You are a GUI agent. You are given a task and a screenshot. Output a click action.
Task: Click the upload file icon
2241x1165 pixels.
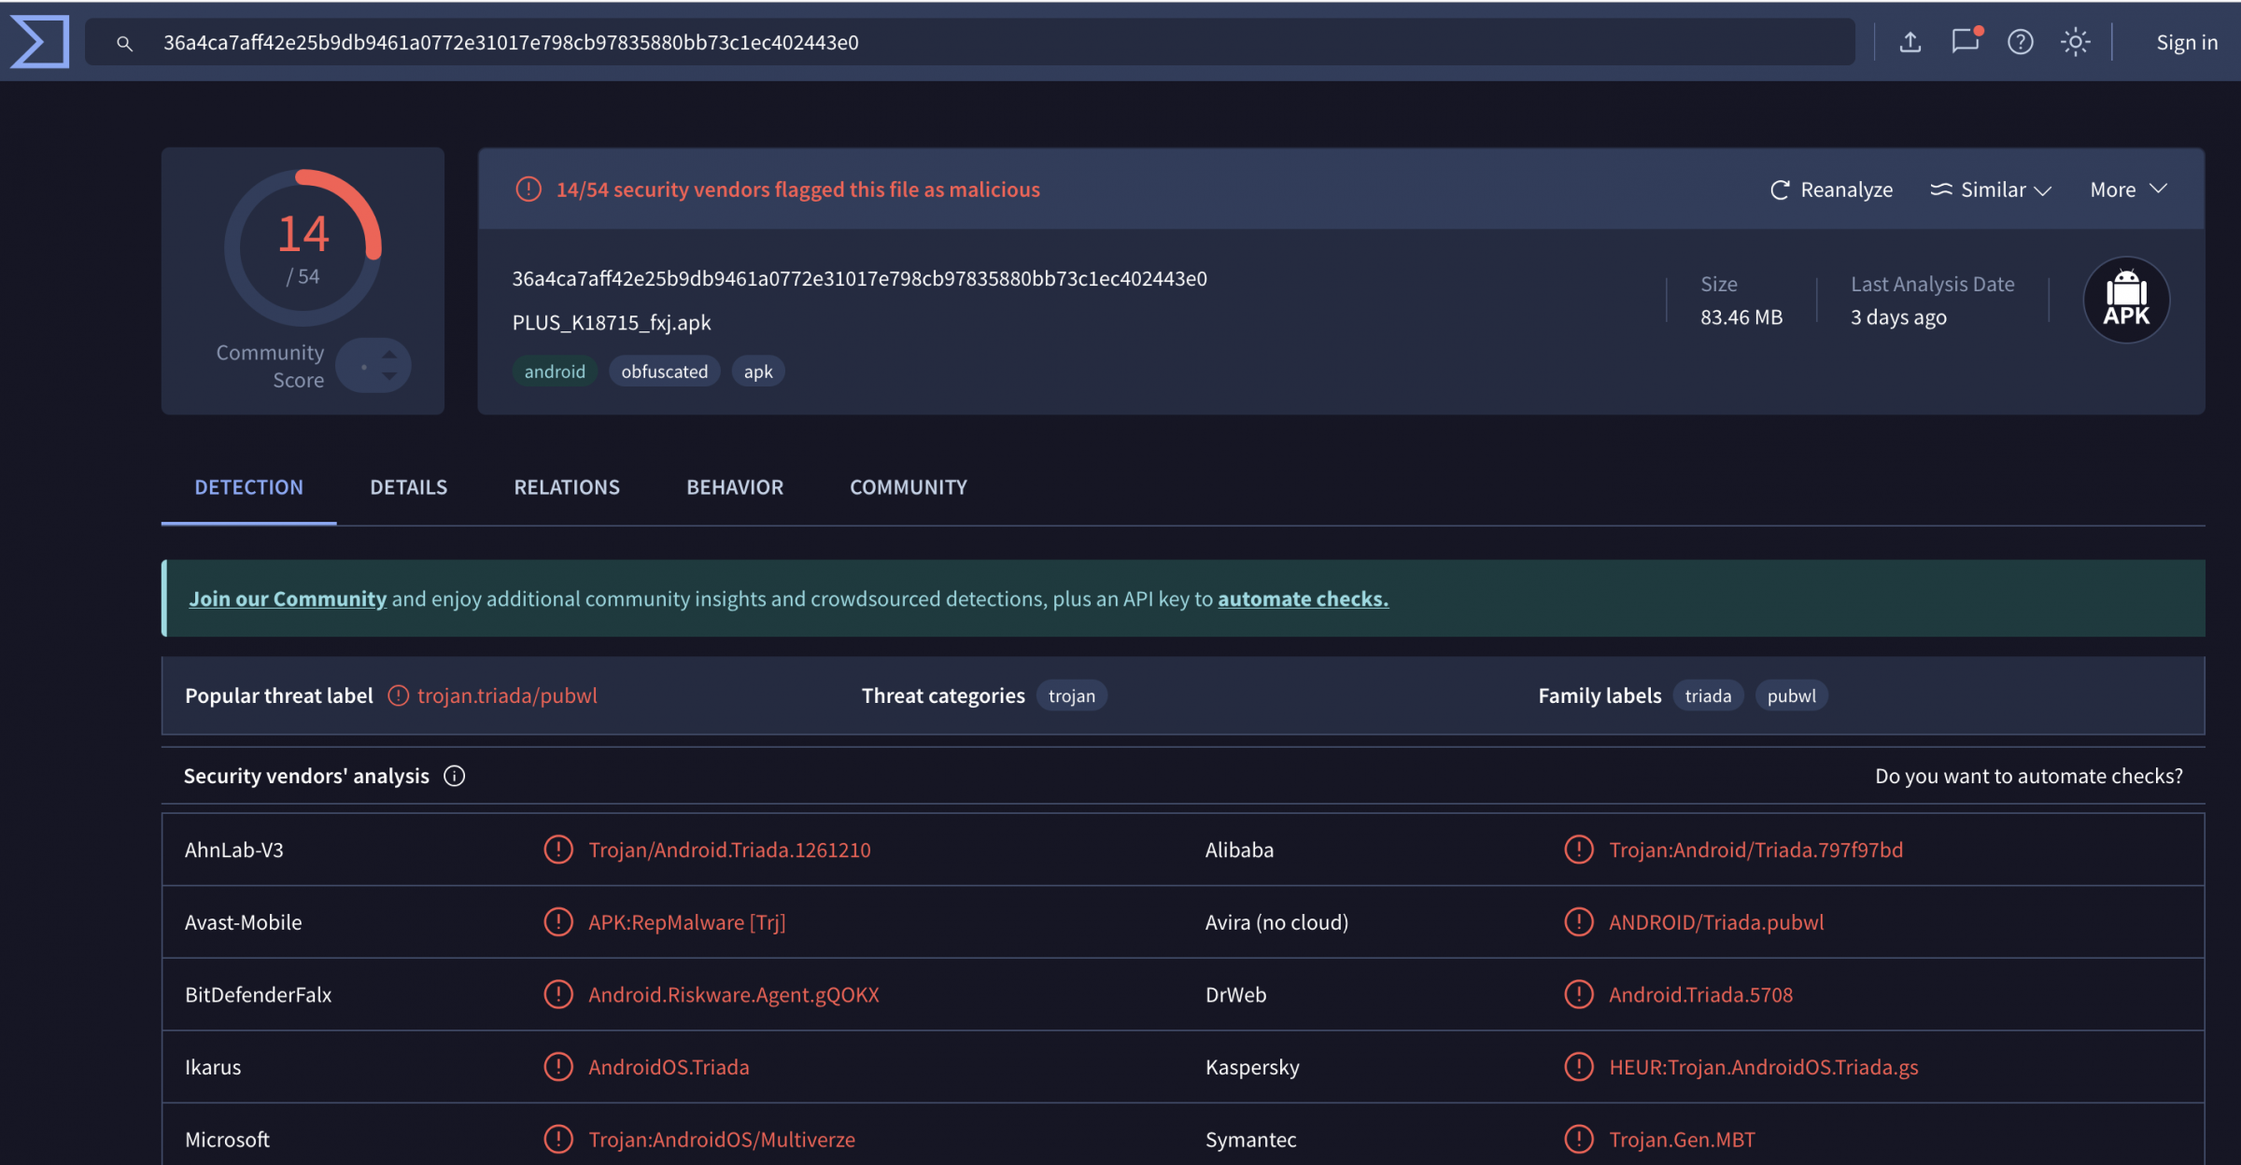coord(1910,42)
